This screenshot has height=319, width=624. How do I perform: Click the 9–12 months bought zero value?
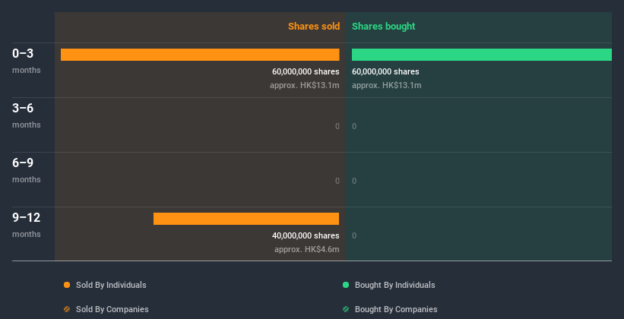point(354,235)
